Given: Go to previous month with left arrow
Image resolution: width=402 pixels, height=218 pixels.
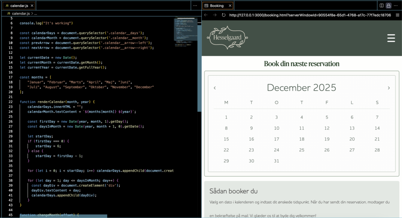Looking at the screenshot, I should (215, 88).
